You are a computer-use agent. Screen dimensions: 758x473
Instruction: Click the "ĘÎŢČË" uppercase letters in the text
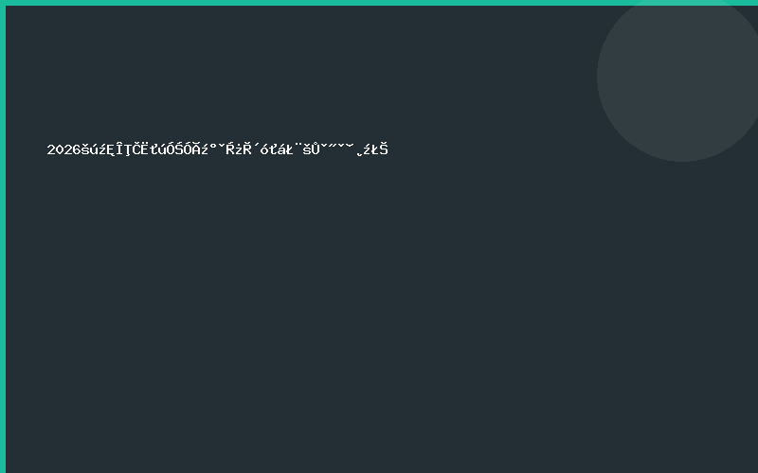(x=127, y=149)
